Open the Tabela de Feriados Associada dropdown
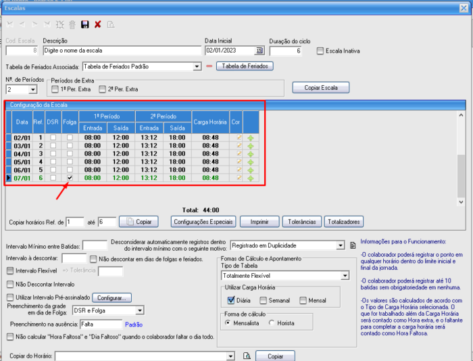Image resolution: width=473 pixels, height=361 pixels. [197, 66]
